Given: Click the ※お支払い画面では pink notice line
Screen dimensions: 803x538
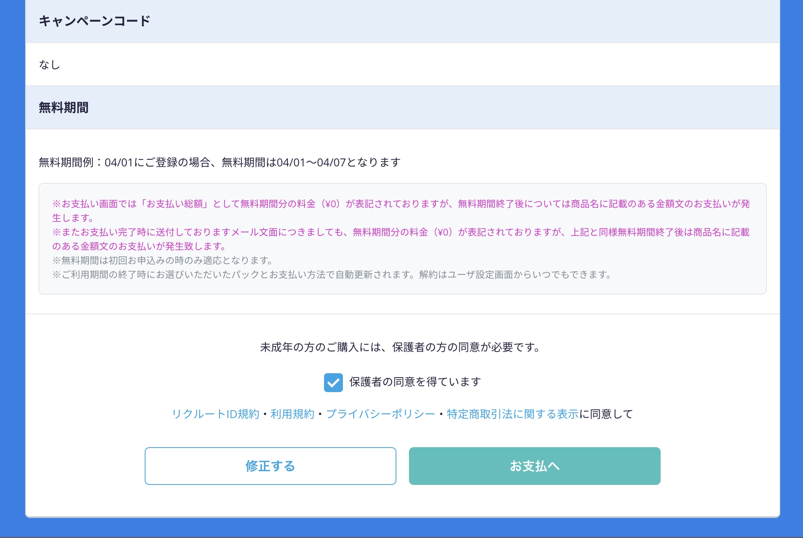Looking at the screenshot, I should (x=401, y=211).
